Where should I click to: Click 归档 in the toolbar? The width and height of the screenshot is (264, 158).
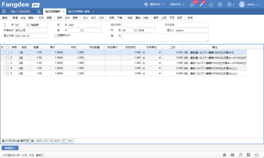point(145,18)
